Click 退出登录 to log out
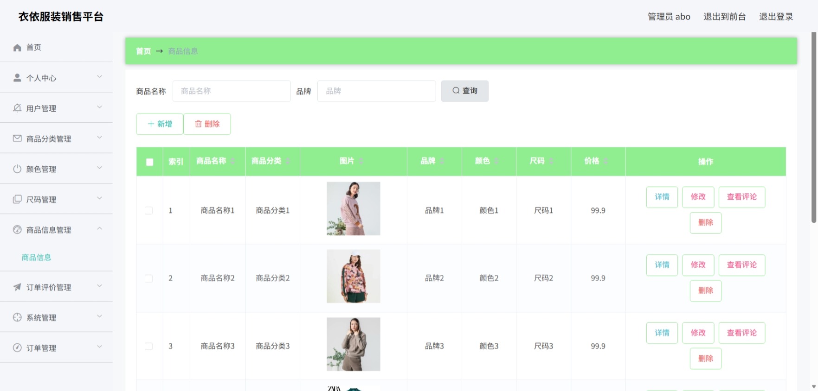Image resolution: width=818 pixels, height=391 pixels. coord(776,17)
